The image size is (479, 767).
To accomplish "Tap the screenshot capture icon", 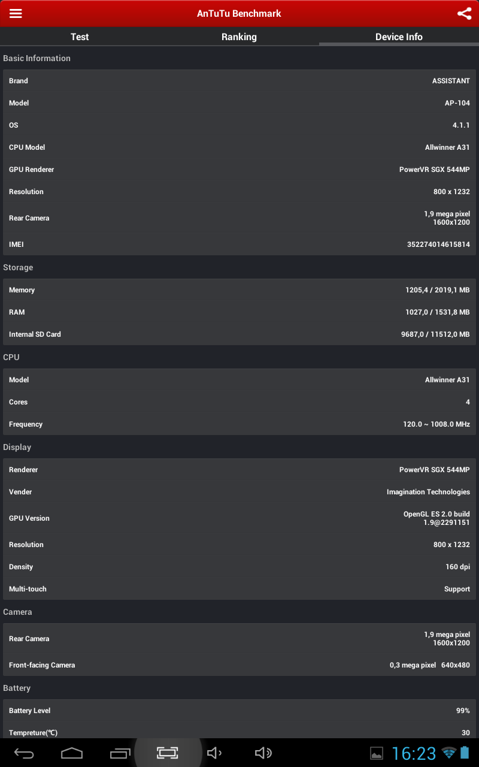I will click(168, 753).
